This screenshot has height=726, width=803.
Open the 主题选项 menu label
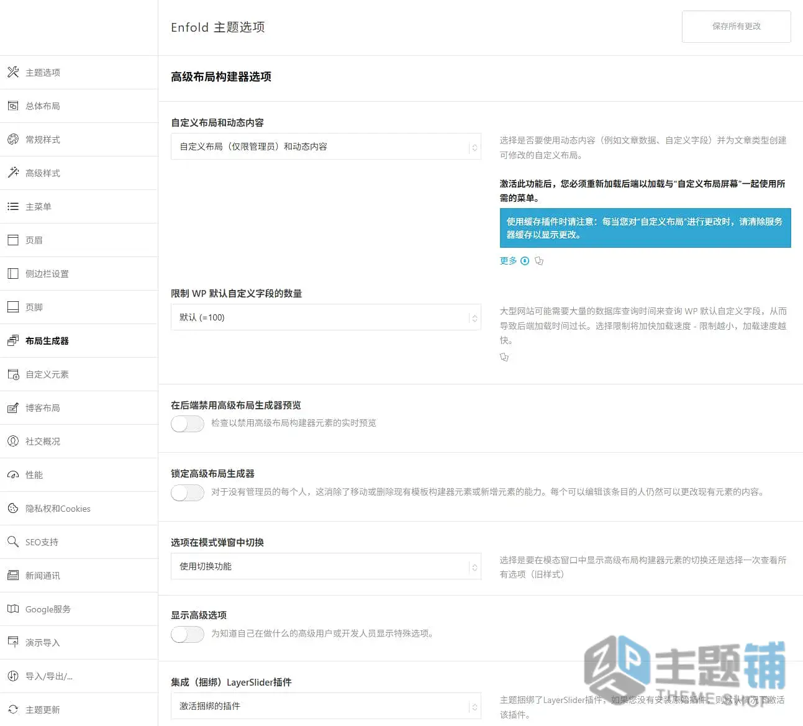[43, 73]
